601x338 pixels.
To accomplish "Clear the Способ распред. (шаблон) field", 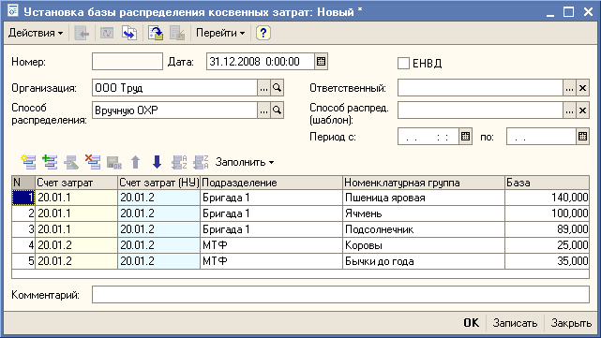I will [x=582, y=110].
